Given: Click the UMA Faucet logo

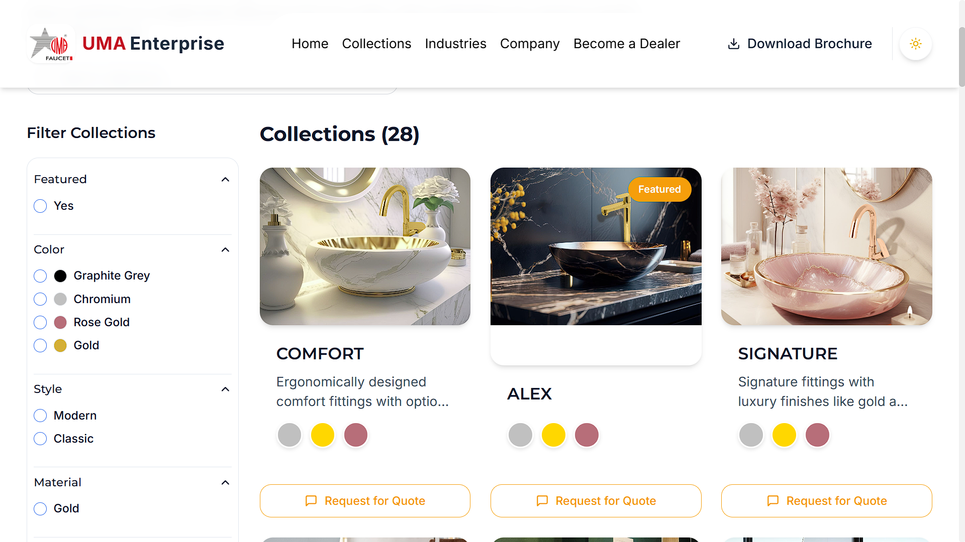Looking at the screenshot, I should click(50, 44).
